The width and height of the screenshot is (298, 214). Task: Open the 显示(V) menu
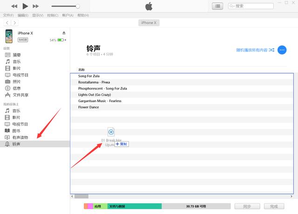38,15
